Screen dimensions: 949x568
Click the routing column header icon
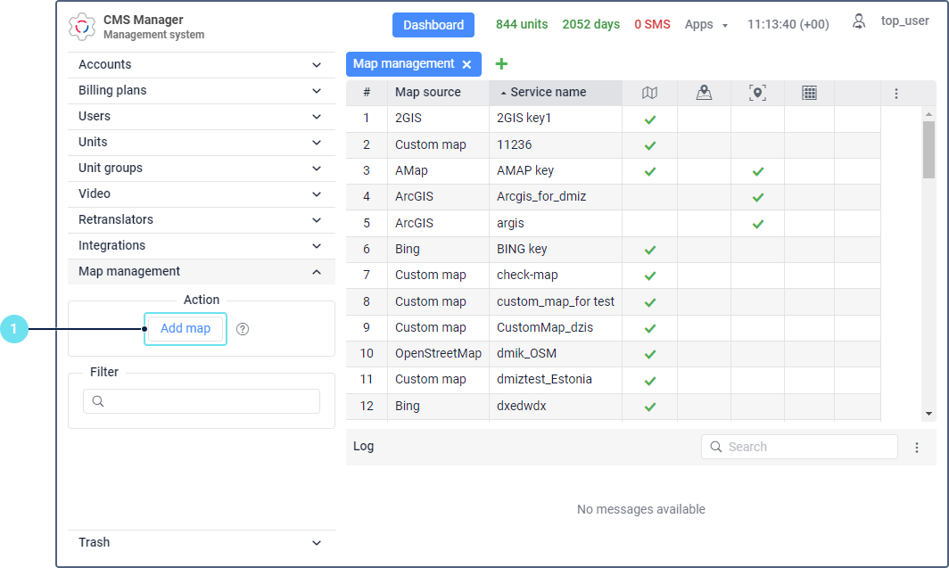click(704, 93)
